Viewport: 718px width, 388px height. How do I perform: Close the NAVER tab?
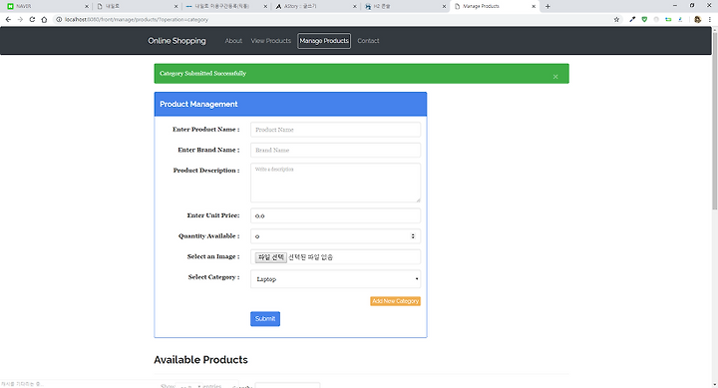click(86, 6)
